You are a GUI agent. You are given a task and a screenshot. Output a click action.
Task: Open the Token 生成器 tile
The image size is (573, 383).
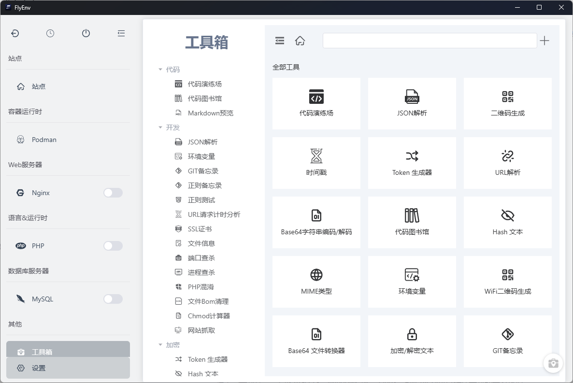412,163
